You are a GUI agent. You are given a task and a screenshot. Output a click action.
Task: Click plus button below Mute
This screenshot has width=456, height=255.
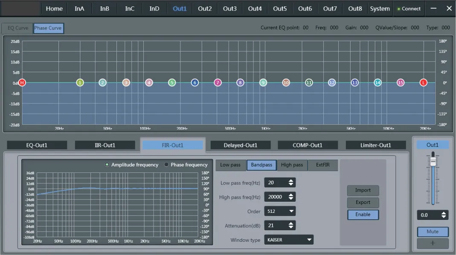[433, 244]
